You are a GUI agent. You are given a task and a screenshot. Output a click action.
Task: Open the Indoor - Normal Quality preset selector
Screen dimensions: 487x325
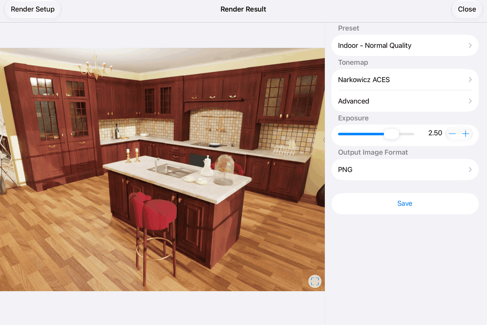tap(405, 46)
